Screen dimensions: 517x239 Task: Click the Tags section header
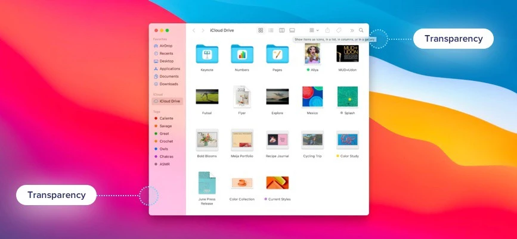tap(157, 112)
